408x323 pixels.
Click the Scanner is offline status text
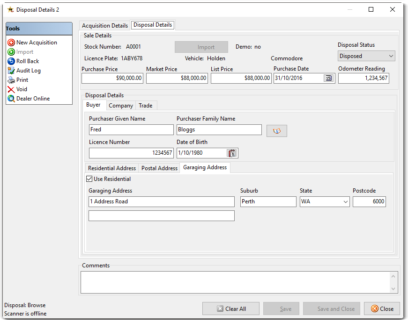coord(25,314)
